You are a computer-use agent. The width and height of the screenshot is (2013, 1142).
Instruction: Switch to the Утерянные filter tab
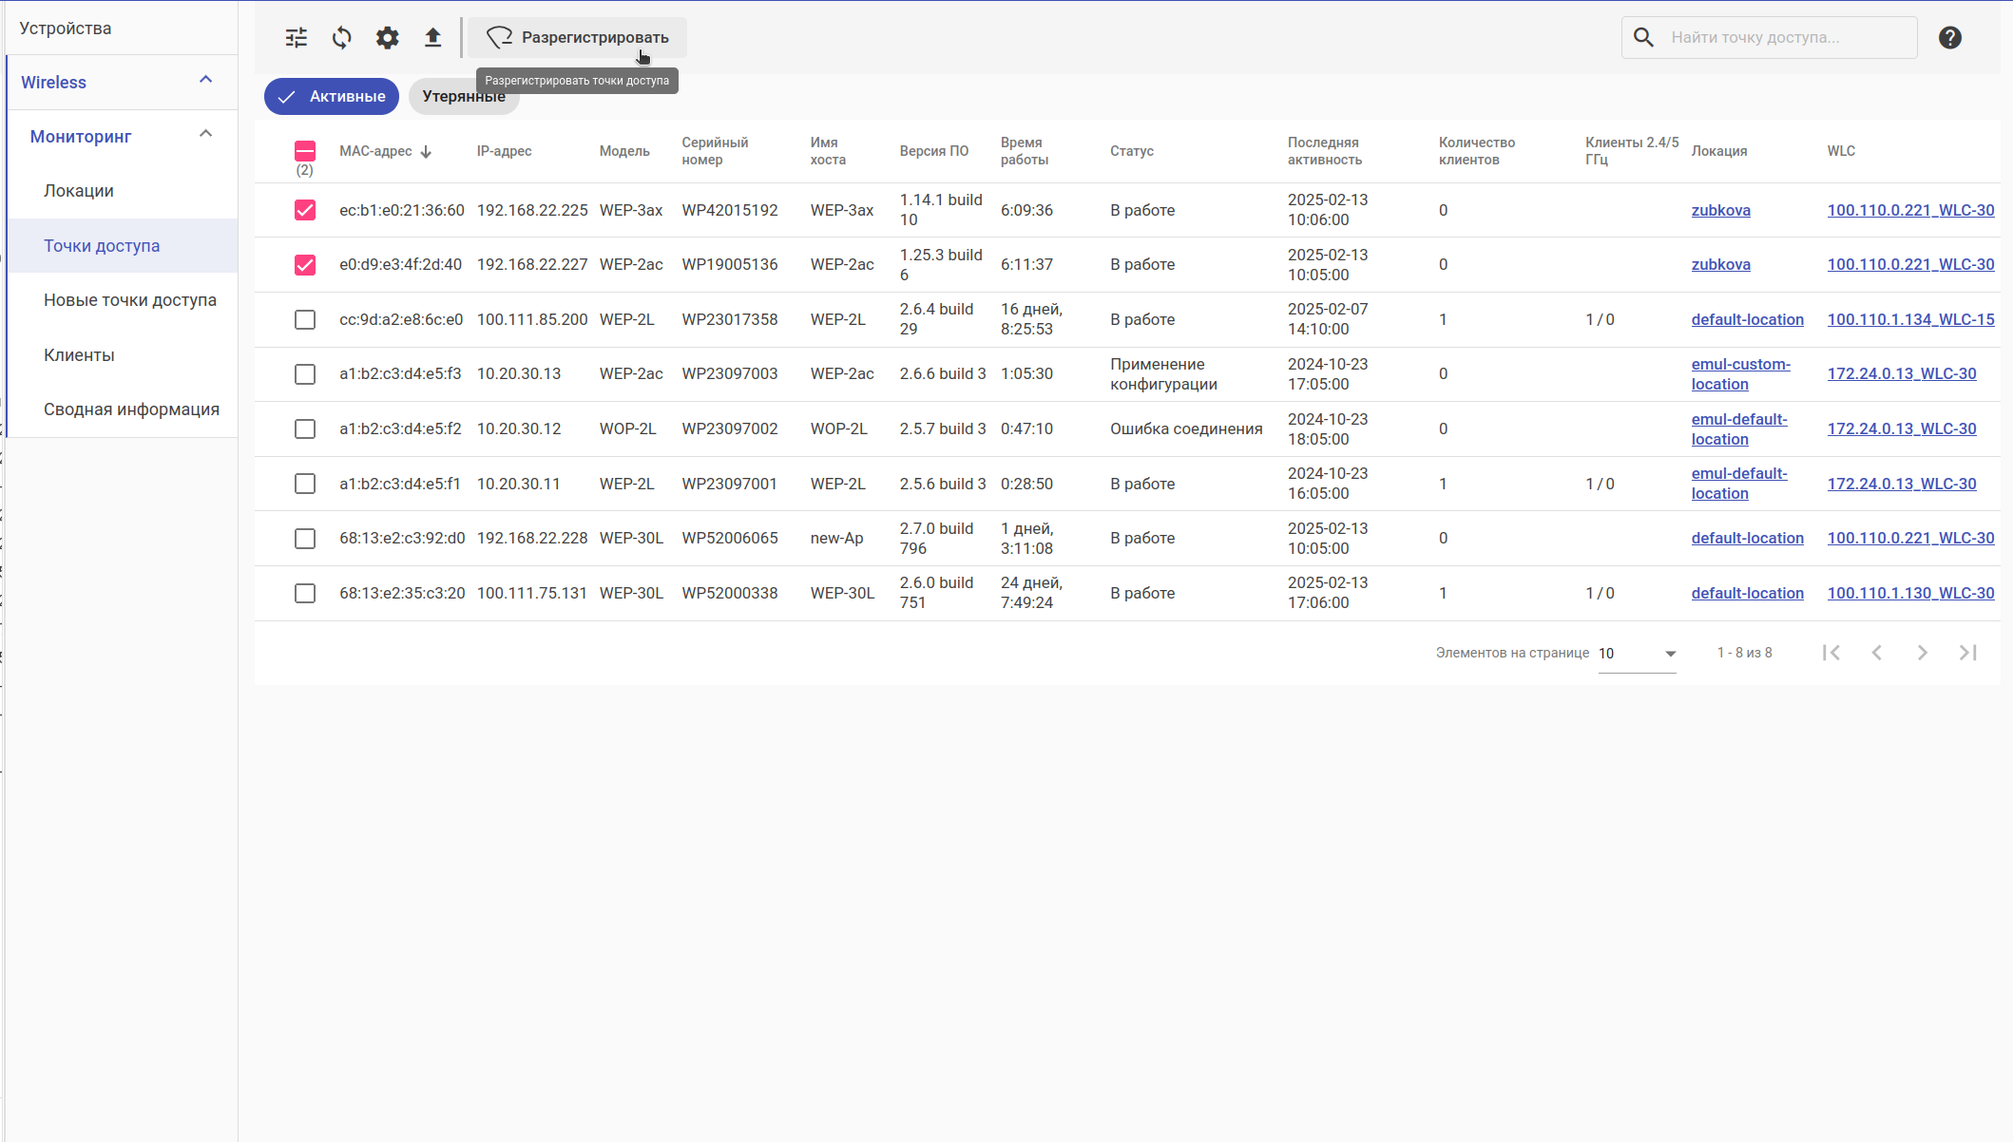464,97
